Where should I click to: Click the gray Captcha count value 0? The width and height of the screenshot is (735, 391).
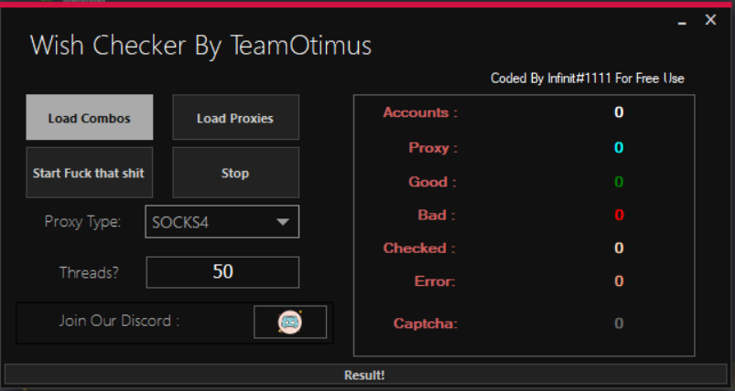pyautogui.click(x=619, y=323)
